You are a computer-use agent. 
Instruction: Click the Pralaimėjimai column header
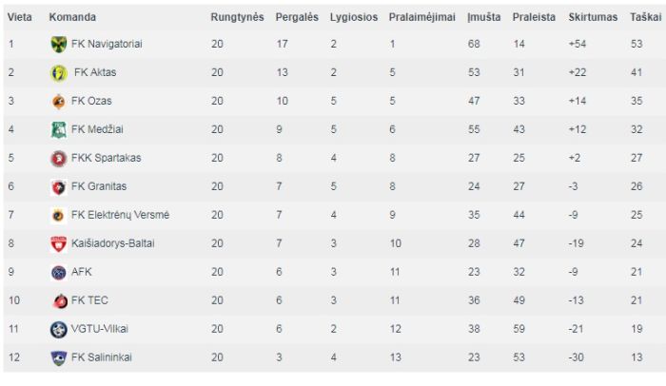tap(421, 17)
